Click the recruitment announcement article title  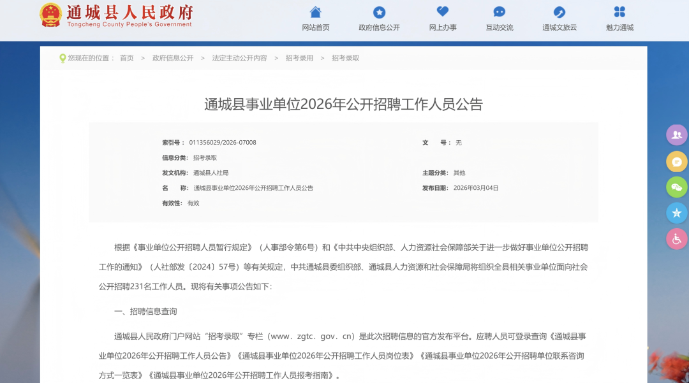point(344,104)
